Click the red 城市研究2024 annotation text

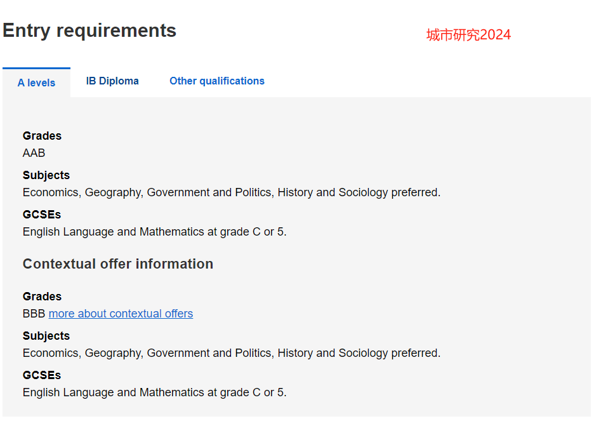tap(468, 35)
